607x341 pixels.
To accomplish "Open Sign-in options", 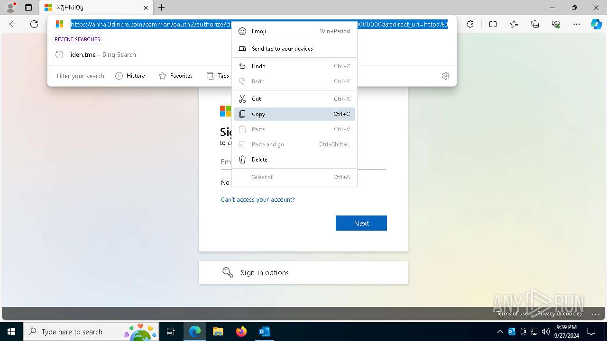I will click(x=303, y=272).
